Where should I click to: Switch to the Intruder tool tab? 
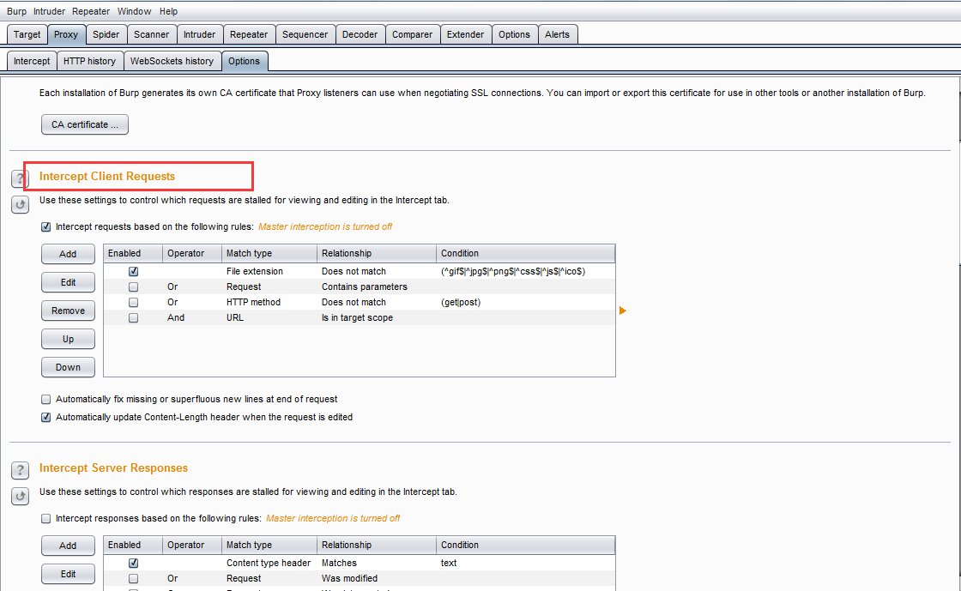click(x=199, y=34)
